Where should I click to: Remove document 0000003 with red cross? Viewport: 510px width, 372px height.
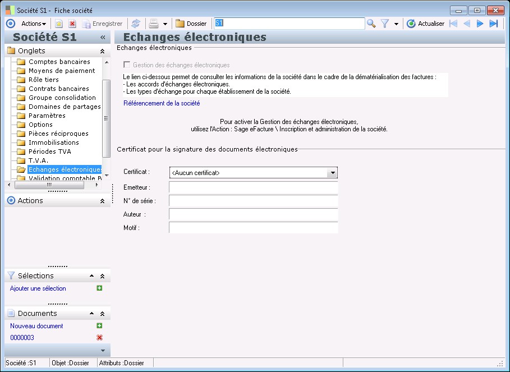(x=99, y=337)
